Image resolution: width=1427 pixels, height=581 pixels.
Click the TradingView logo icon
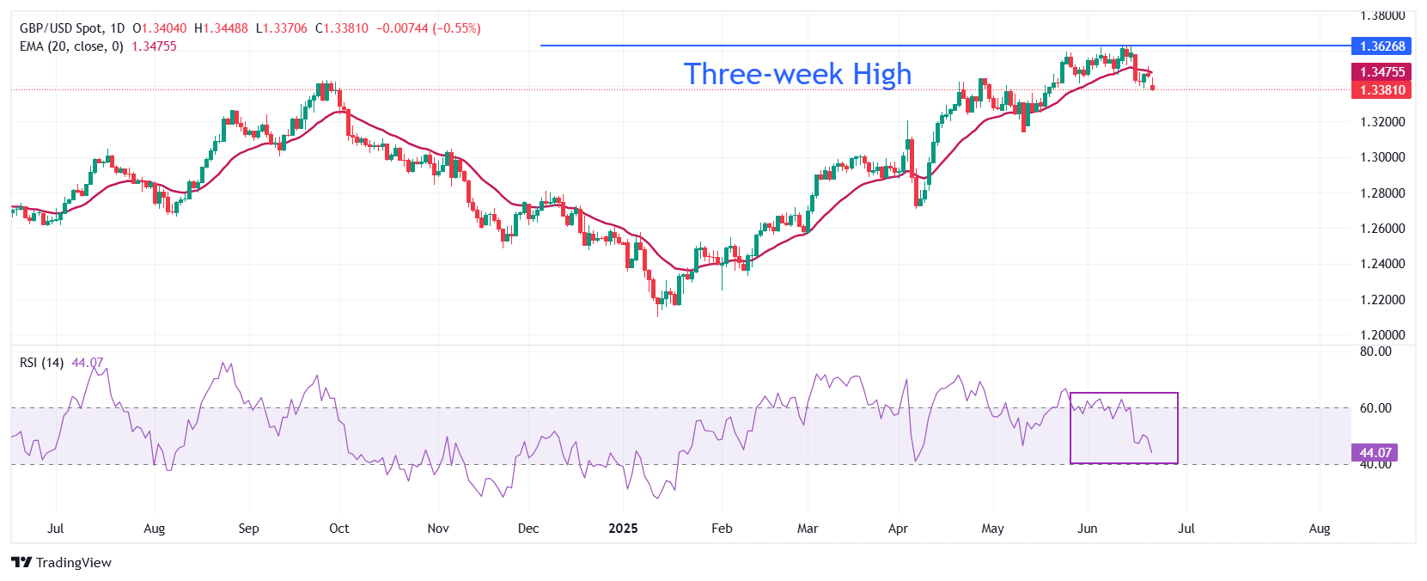pos(21,562)
